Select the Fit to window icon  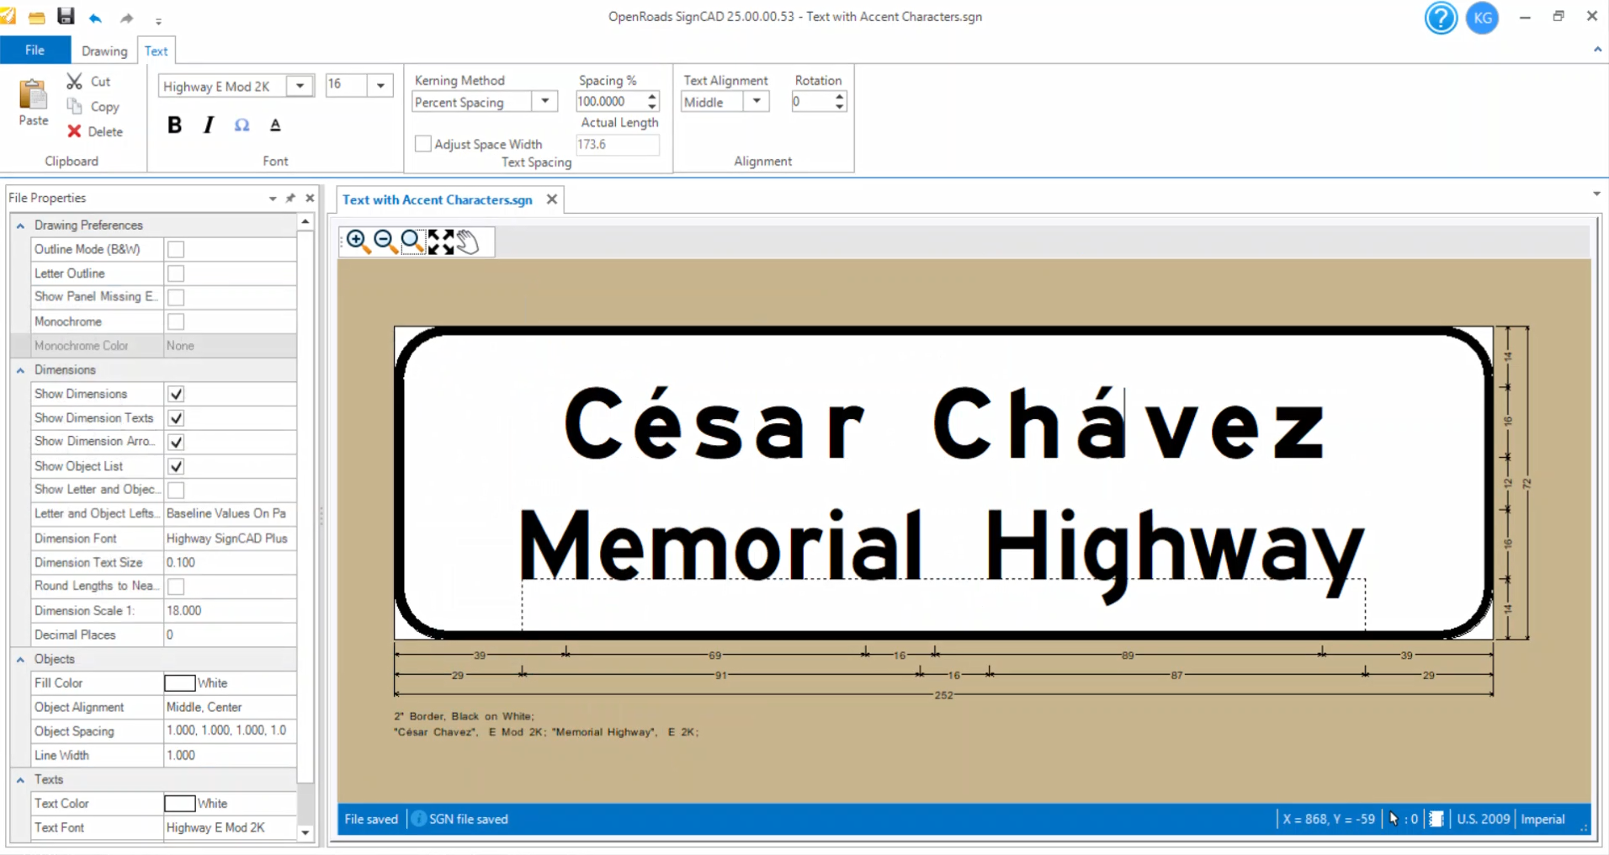[x=440, y=242]
